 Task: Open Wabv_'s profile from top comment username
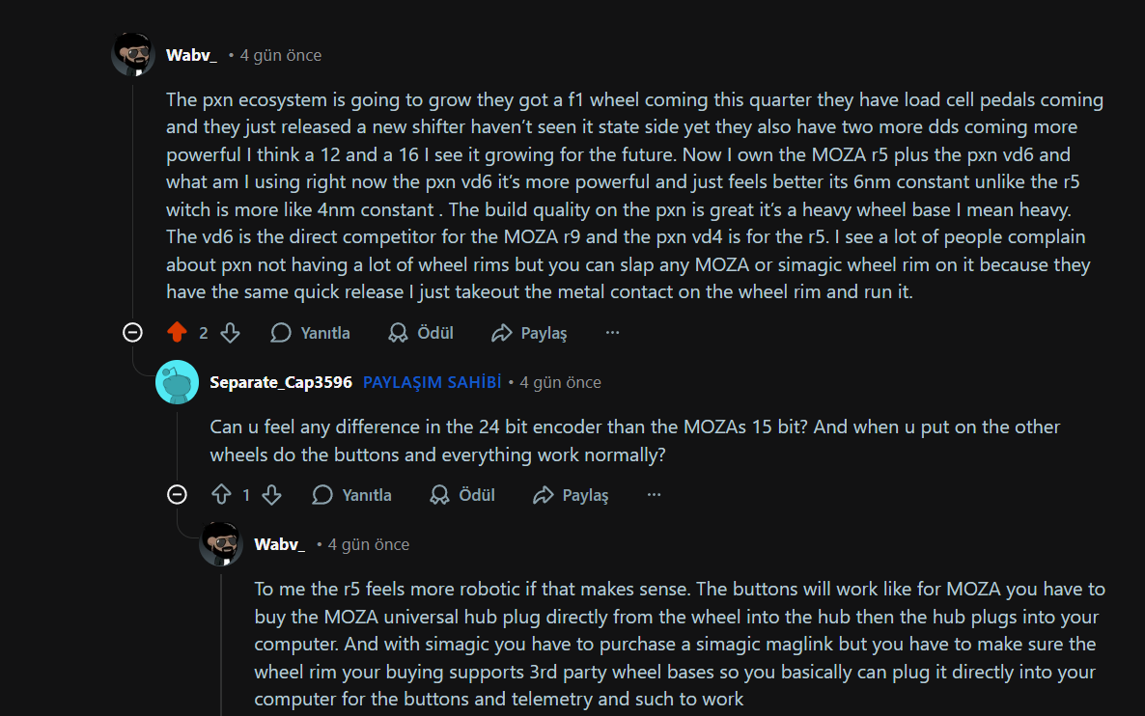191,55
